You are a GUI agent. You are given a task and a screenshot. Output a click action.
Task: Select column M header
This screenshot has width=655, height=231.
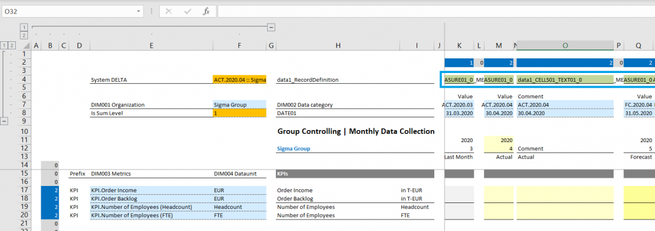(x=499, y=46)
